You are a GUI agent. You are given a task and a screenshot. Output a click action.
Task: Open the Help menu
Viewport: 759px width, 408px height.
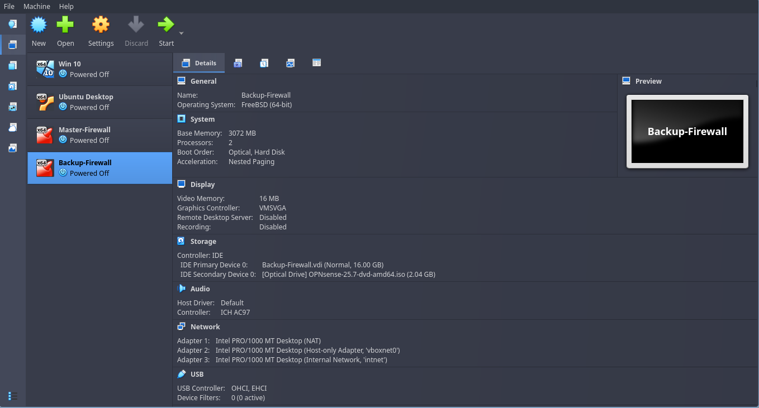(66, 6)
